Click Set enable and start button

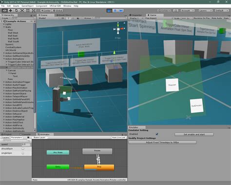coord(194,134)
